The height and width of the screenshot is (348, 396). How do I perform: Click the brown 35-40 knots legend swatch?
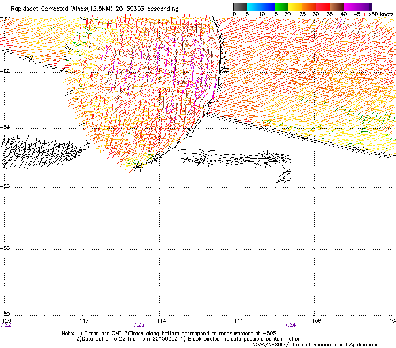pyautogui.click(x=337, y=6)
